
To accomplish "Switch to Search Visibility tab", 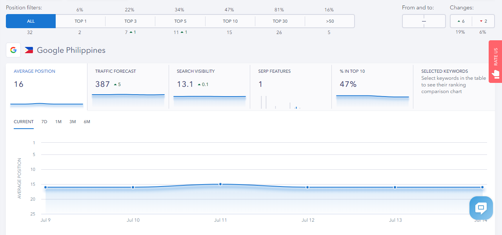I will coord(209,86).
